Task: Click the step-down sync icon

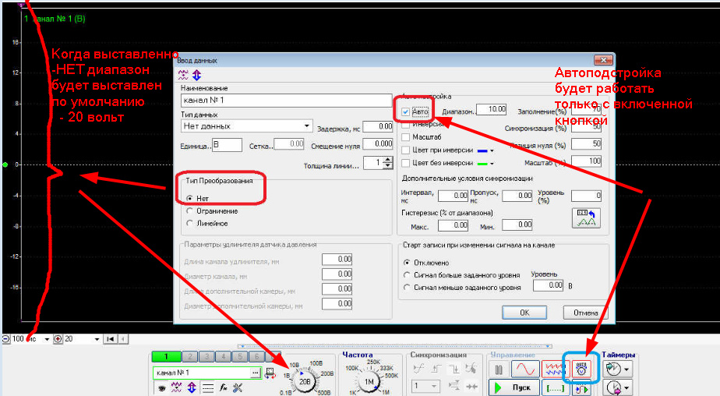Action: coord(454,369)
